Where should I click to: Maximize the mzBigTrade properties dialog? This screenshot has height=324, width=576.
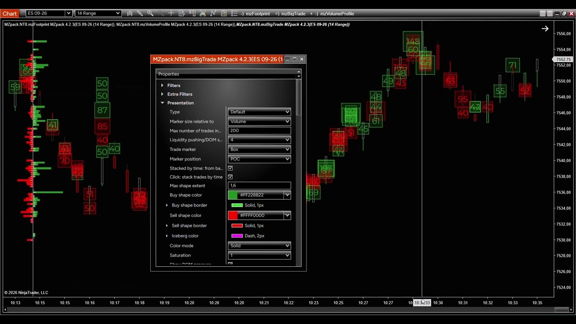(x=294, y=59)
